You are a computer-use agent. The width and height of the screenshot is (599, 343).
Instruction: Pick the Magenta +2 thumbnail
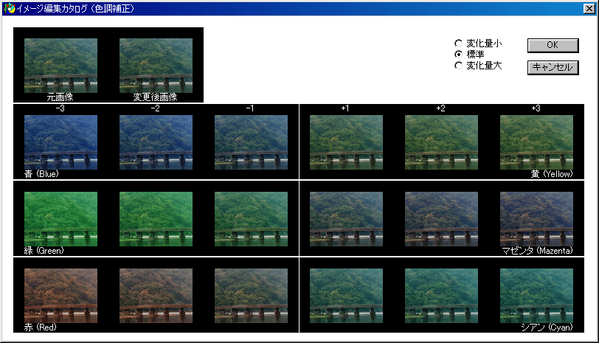click(x=441, y=219)
